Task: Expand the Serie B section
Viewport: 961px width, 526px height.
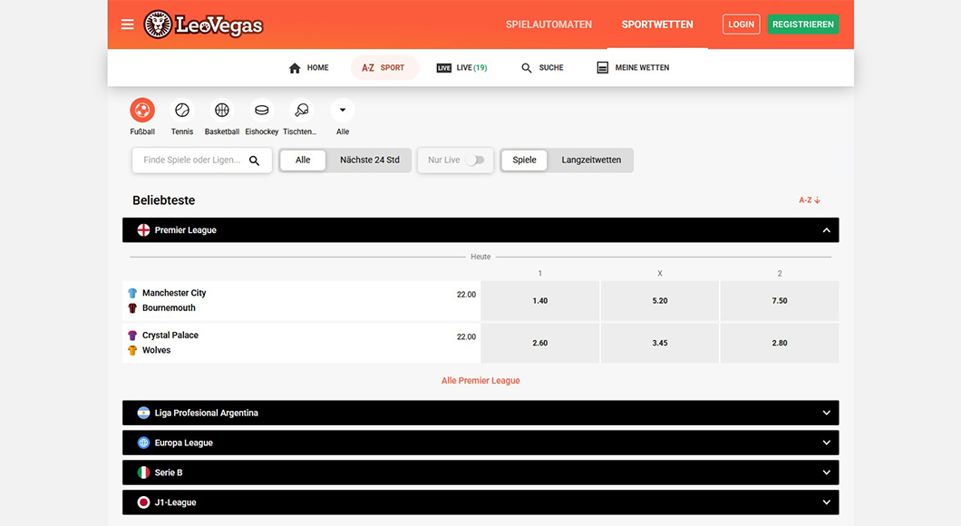Action: [826, 472]
